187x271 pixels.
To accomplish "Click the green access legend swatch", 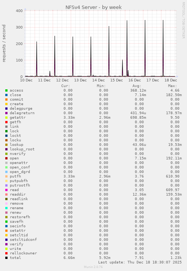I will [6, 90].
